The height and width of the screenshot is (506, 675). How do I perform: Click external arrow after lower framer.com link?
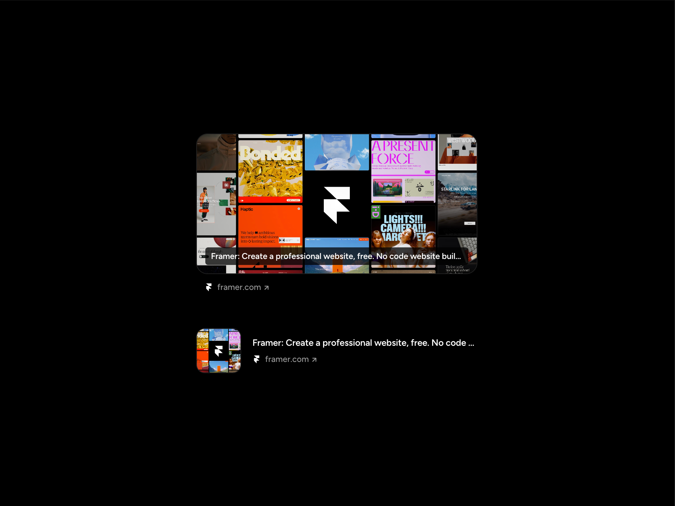click(x=314, y=359)
